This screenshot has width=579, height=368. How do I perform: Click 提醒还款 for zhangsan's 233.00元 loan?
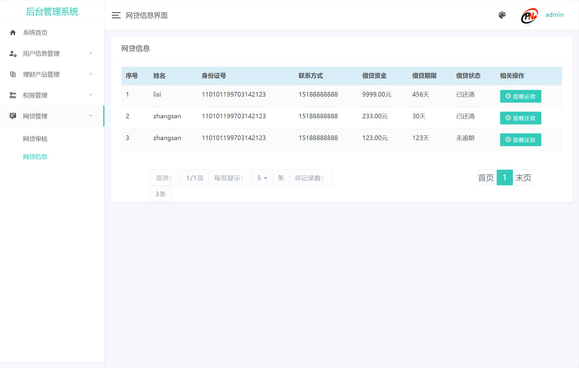[520, 118]
